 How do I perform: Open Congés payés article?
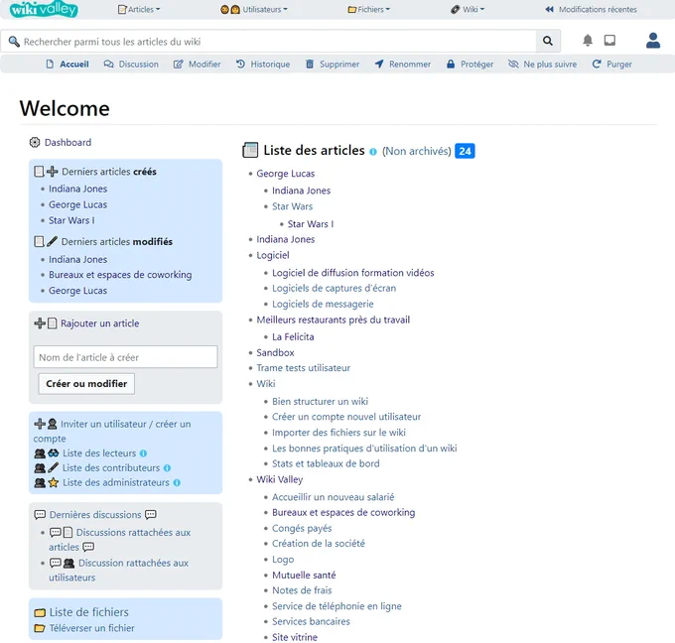pos(302,529)
